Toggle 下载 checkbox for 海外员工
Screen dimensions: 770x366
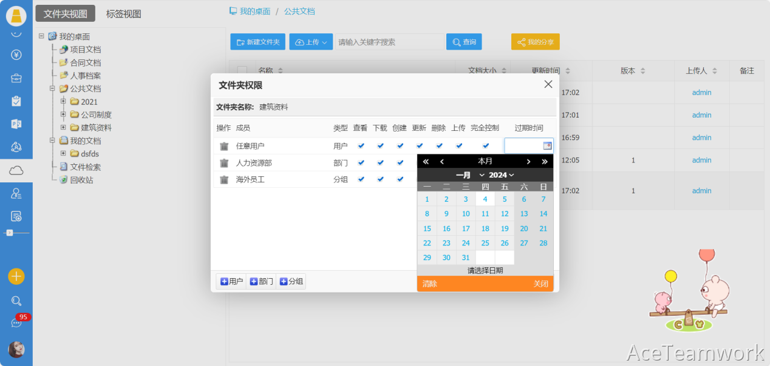381,179
